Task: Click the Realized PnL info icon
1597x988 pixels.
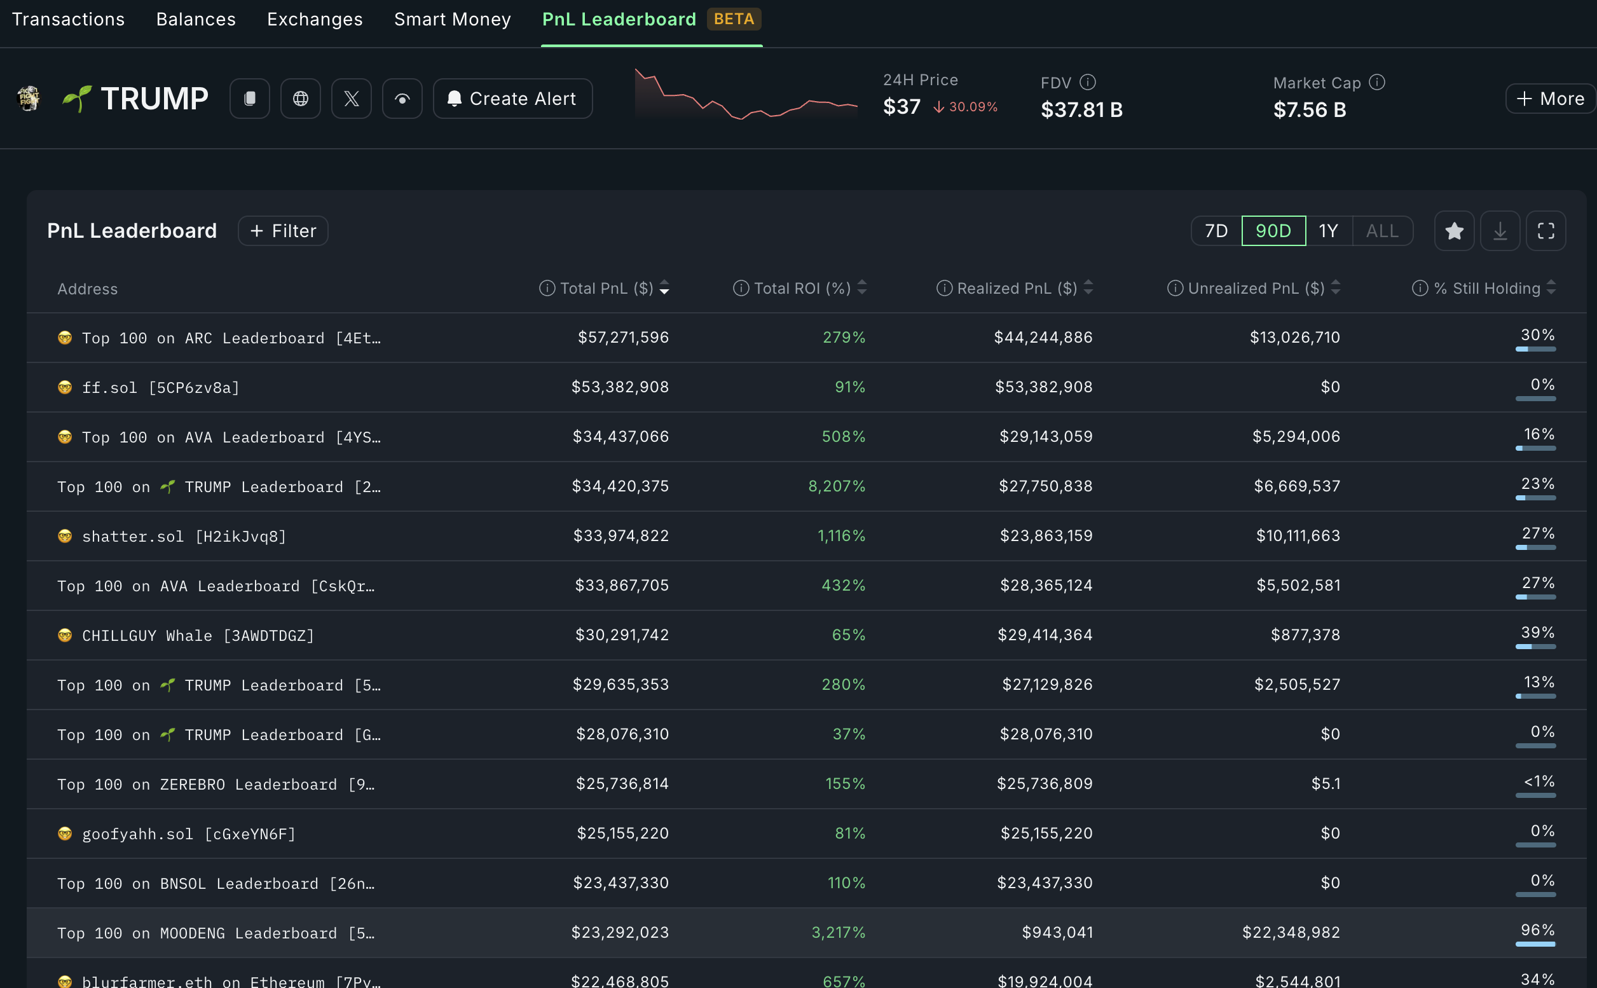Action: point(944,288)
